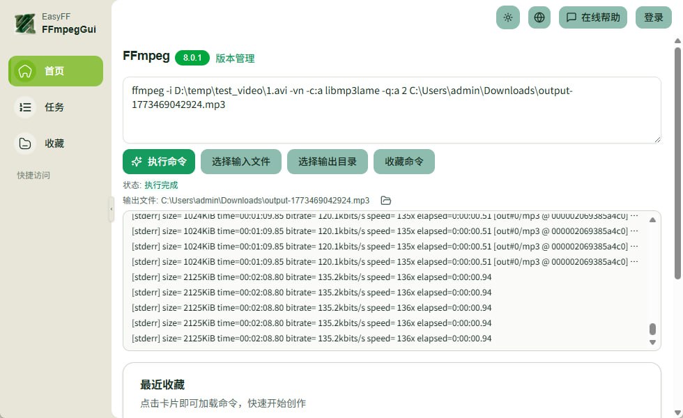Click 选择输出目录 to choose output directory
Viewport: 683px width, 418px height.
pos(327,161)
